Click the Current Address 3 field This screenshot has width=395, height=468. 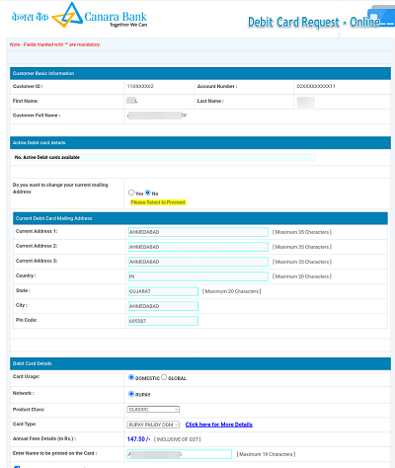tap(198, 262)
